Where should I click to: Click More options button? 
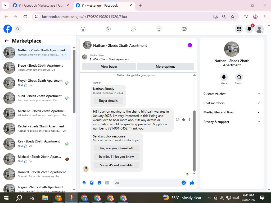point(165,66)
